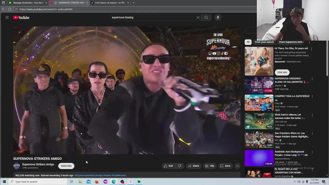Focus the browser address bar URL
The width and height of the screenshot is (329, 185).
point(46,9)
